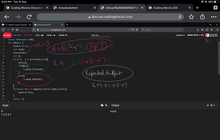Click the red RUN button
This screenshot has height=140, width=220.
tap(7, 35)
